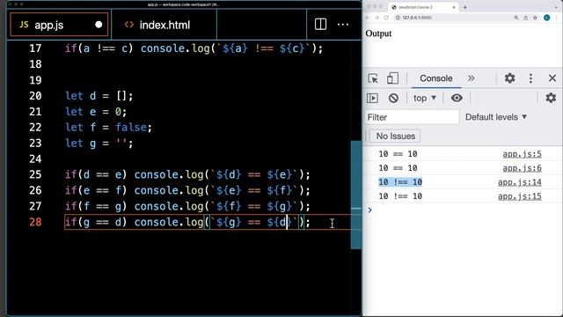Click the No Issues button
This screenshot has width=563, height=317.
[395, 136]
